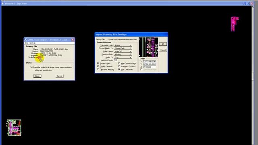Open the Convert Blocks To dropdown
258x145 pixels.
coord(123,48)
